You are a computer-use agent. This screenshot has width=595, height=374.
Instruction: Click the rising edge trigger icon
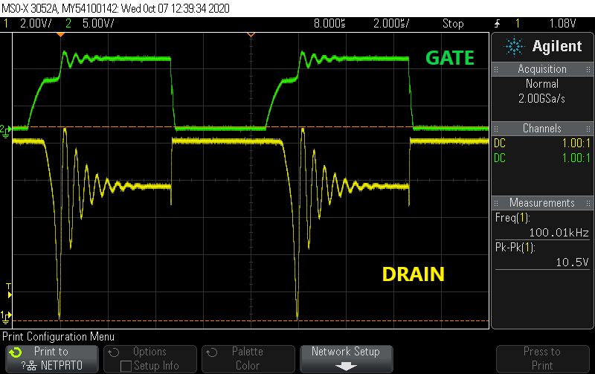(497, 24)
